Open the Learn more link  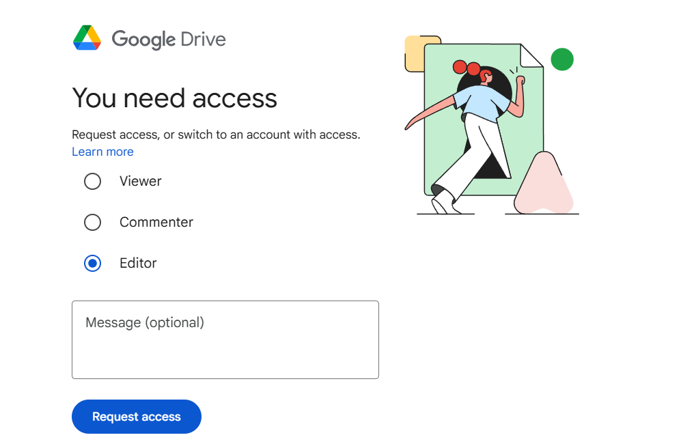(102, 152)
